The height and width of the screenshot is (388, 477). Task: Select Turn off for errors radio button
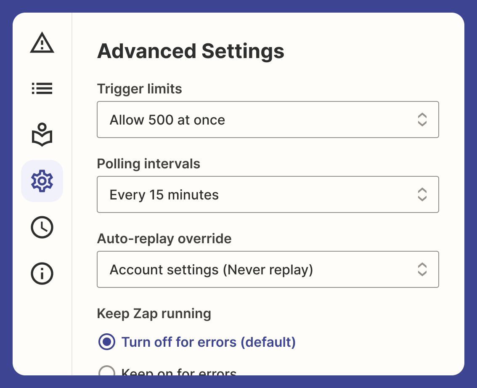point(107,342)
